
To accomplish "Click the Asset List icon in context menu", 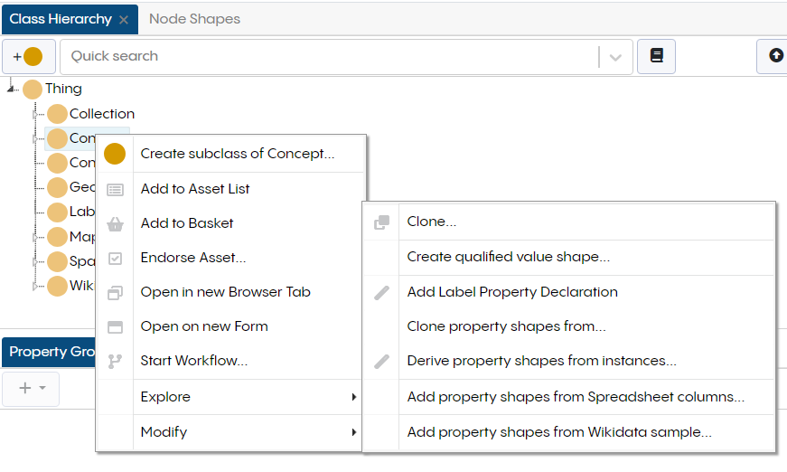I will pos(115,190).
